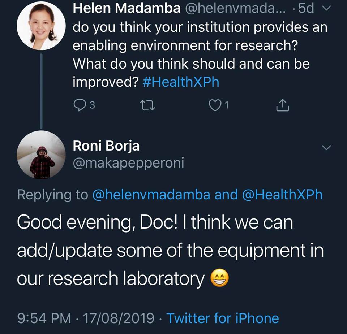
Task: Retweet Helen Madamba's tweet
Action: tap(147, 105)
